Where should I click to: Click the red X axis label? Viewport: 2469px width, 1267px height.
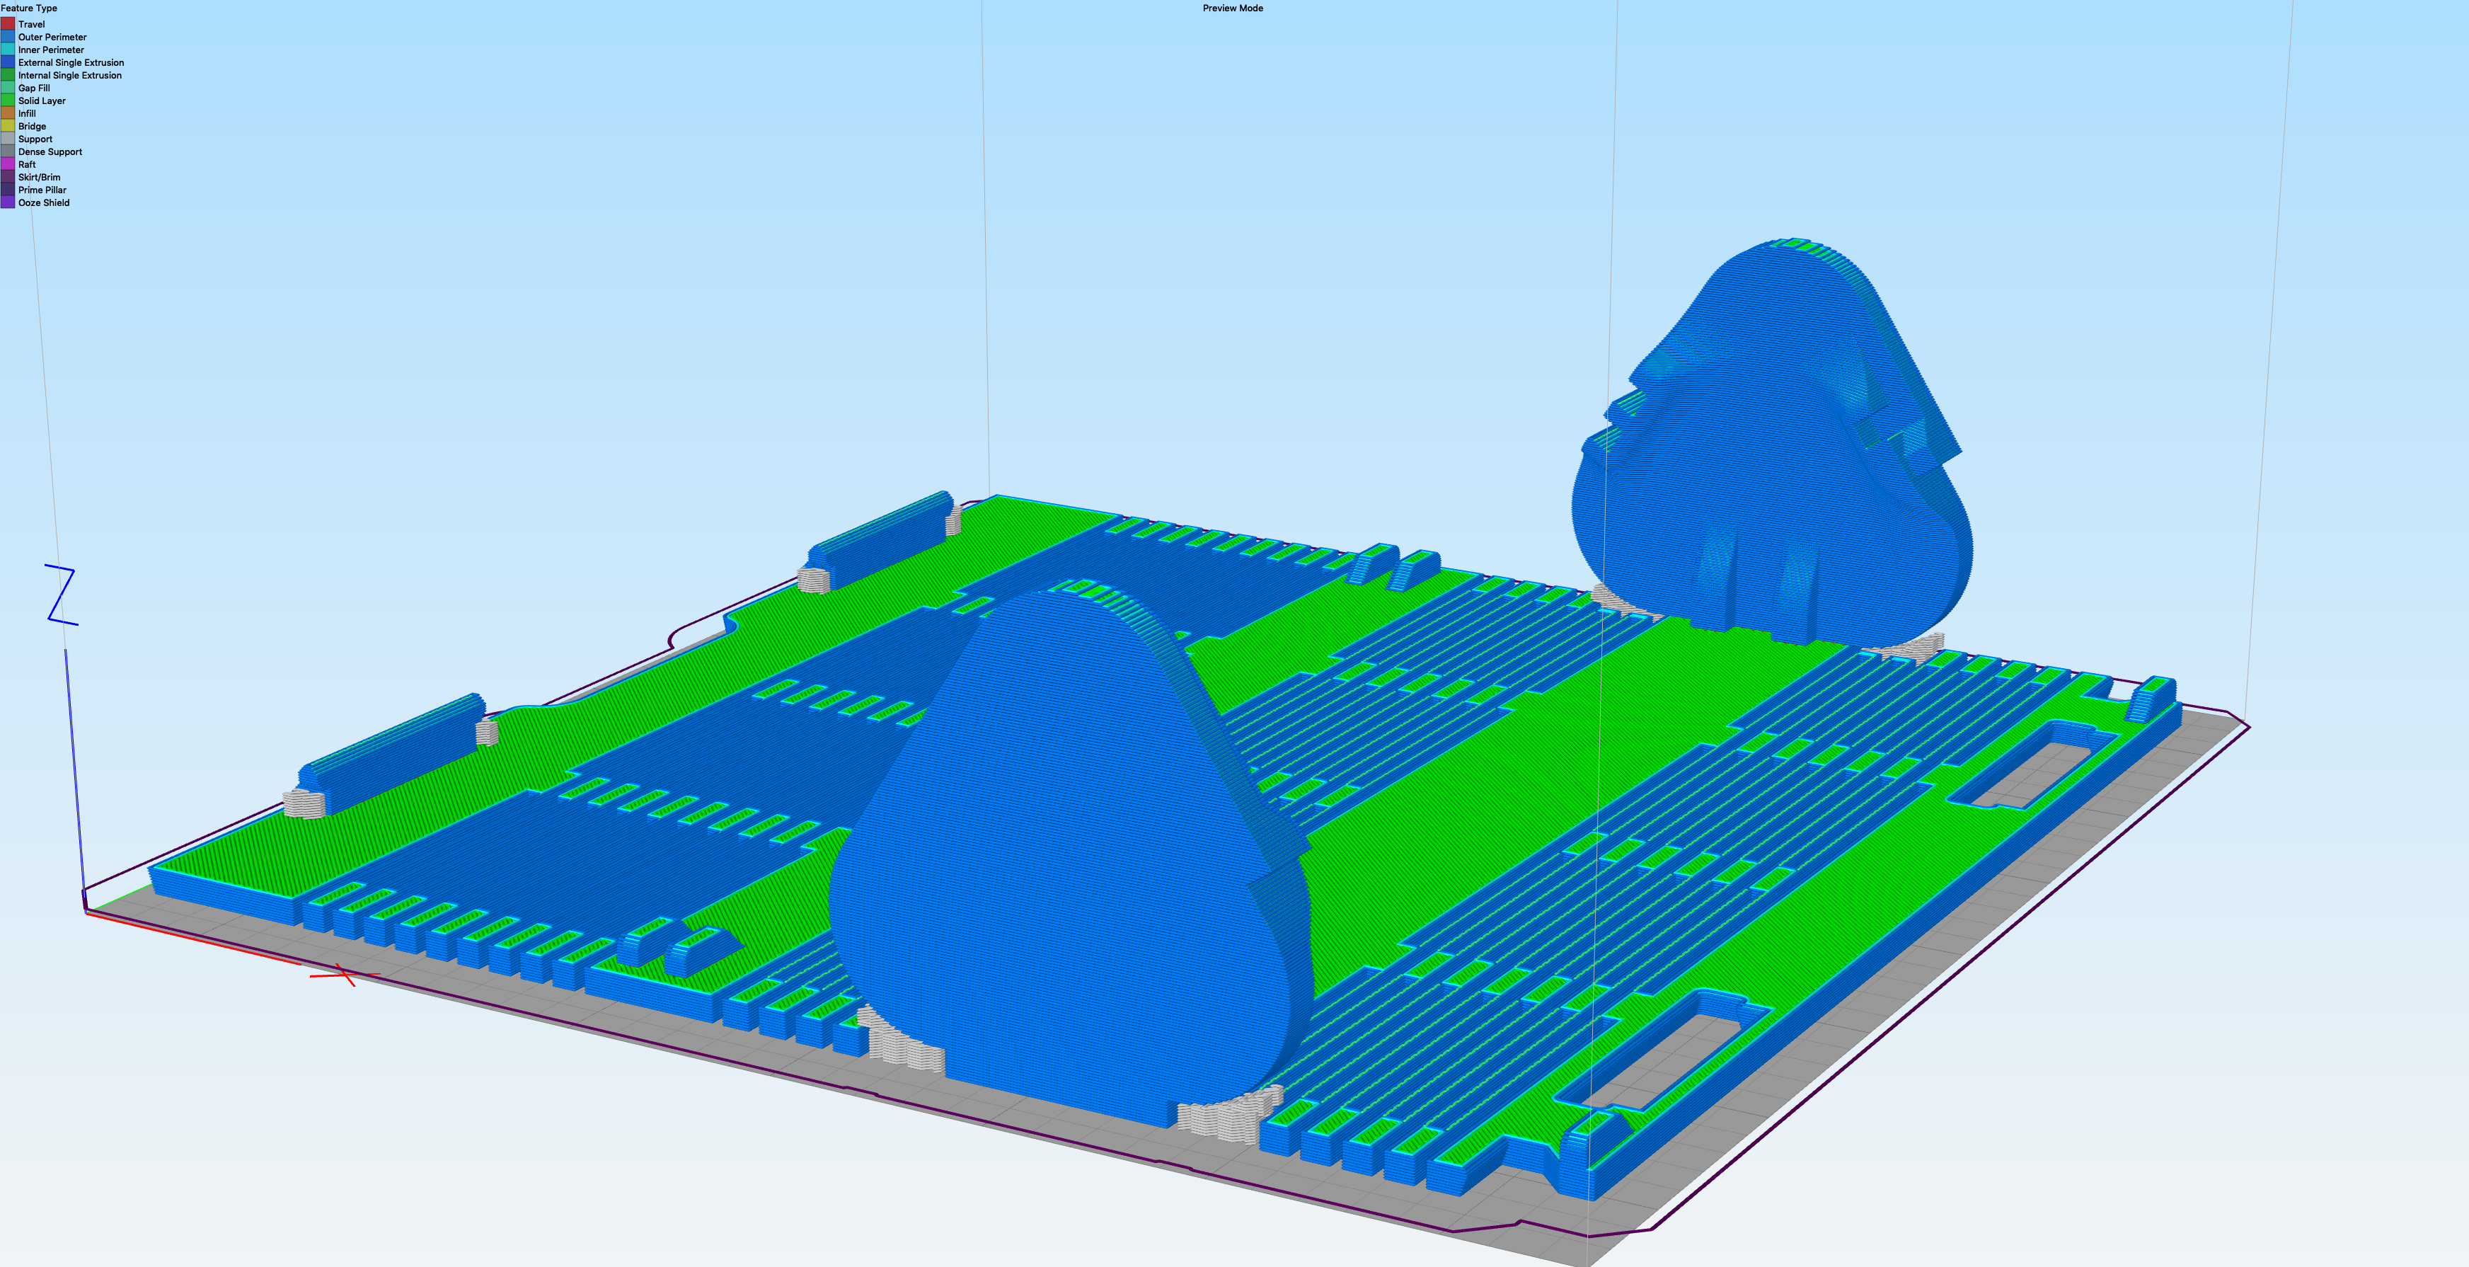point(346,975)
